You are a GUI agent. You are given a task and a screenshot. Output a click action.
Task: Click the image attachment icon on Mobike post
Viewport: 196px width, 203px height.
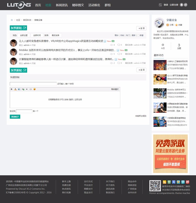(118, 50)
